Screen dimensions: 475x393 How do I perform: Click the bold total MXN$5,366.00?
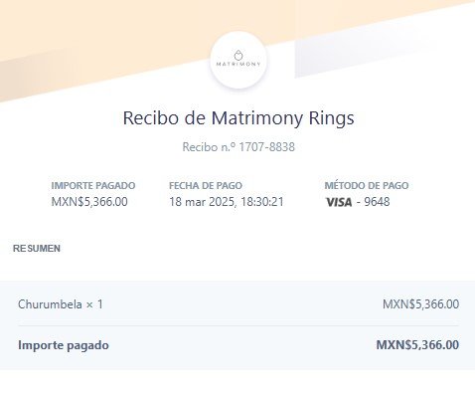pyautogui.click(x=417, y=345)
